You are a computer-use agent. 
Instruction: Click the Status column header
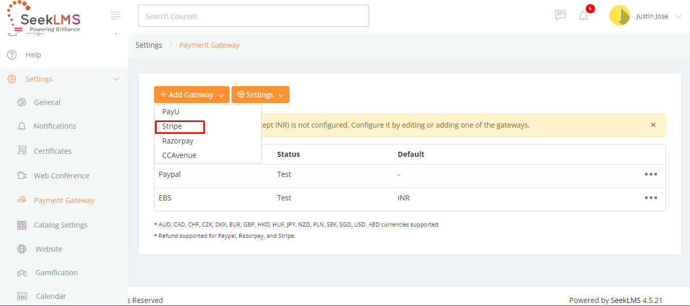tap(289, 154)
